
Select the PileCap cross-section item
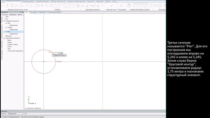coord(10,28)
